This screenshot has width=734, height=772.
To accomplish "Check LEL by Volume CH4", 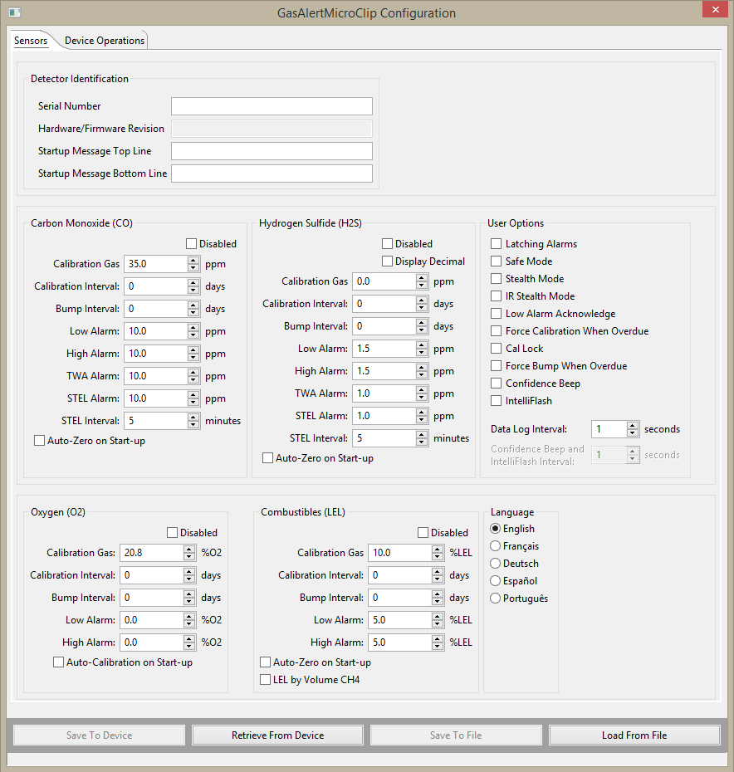I will [x=266, y=680].
